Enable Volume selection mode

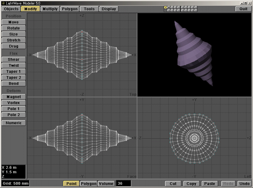106,183
